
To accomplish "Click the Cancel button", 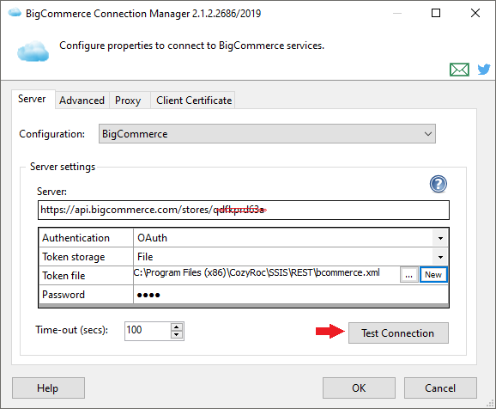I will click(x=440, y=388).
